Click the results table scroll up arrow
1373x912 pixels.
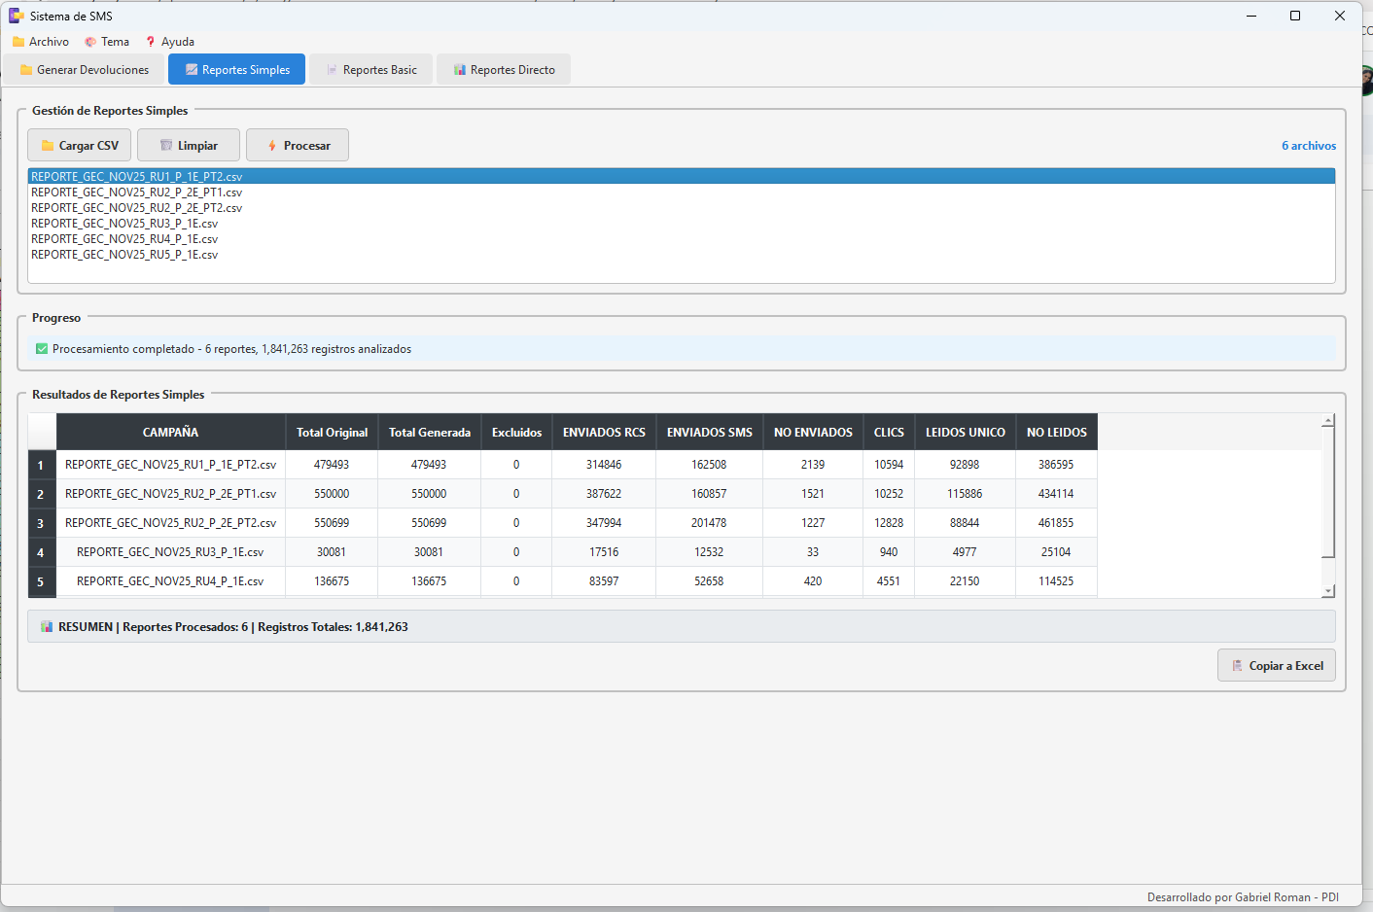(1328, 421)
